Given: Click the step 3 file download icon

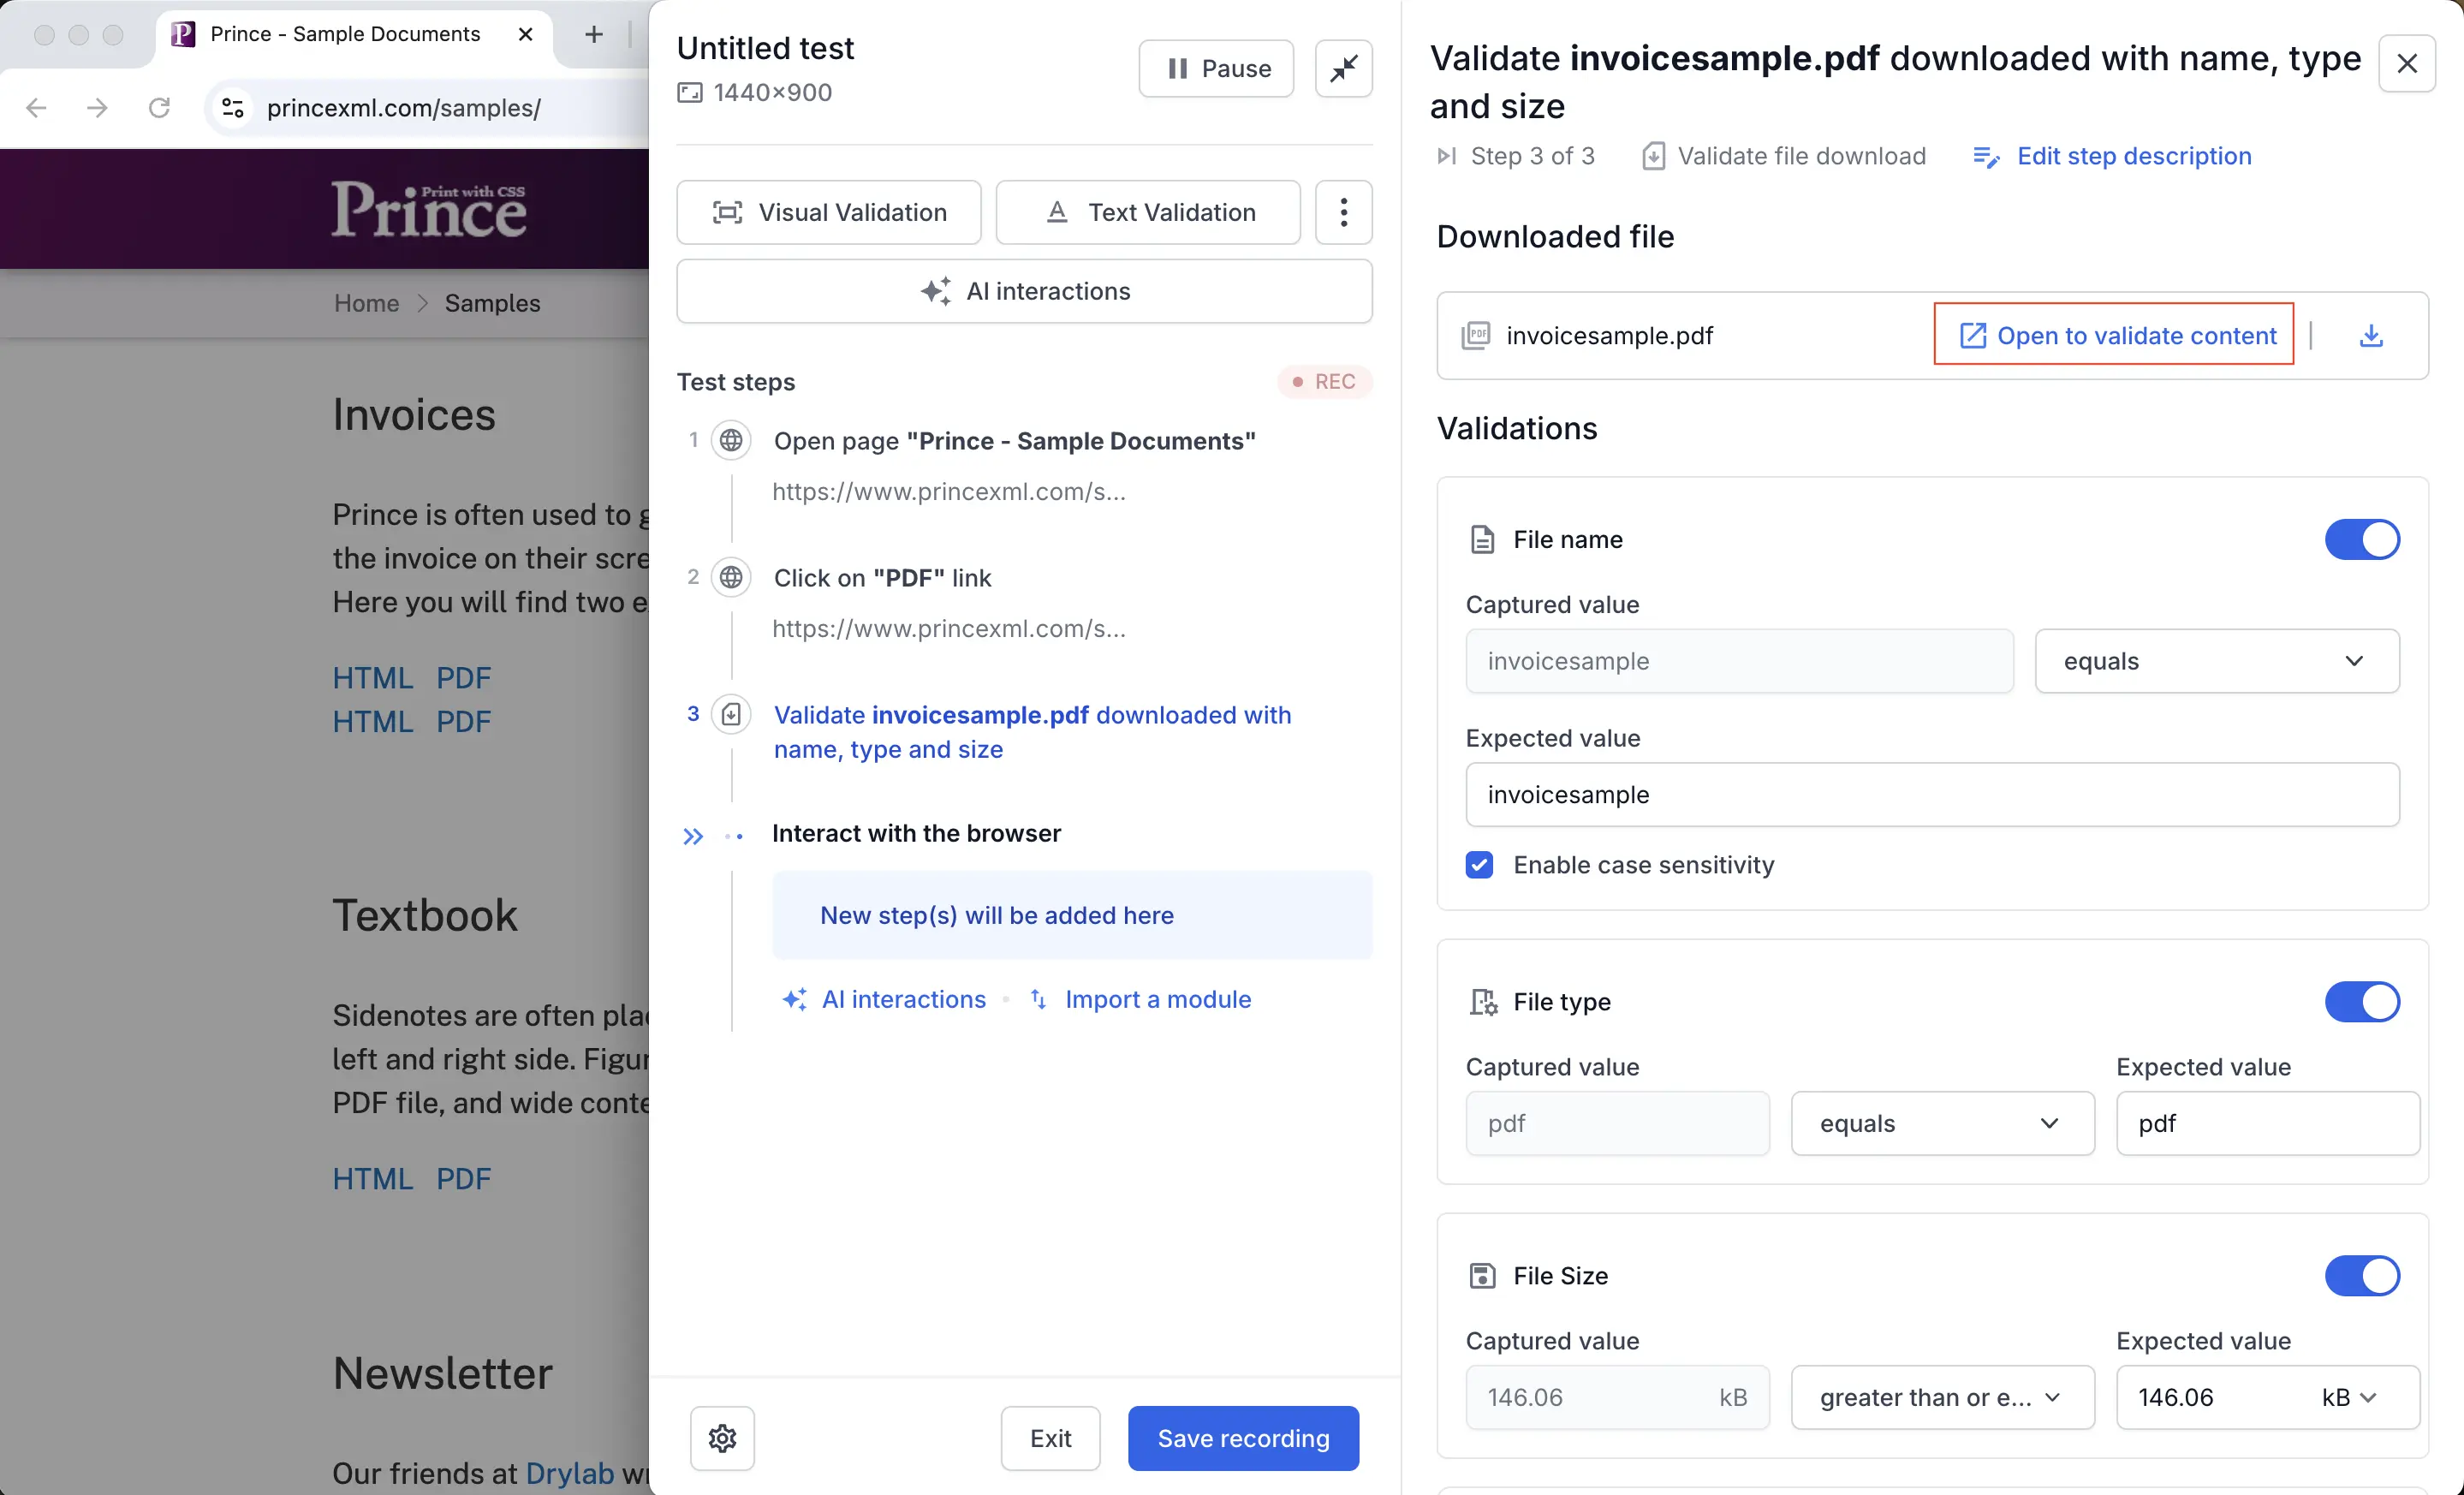Looking at the screenshot, I should [731, 714].
